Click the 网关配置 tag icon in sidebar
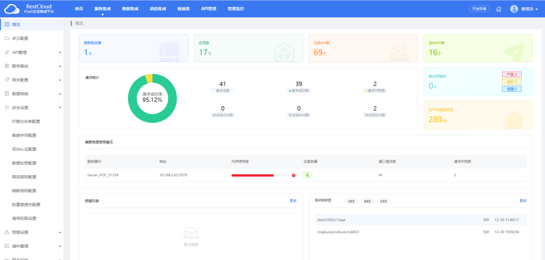Screen dimensions: 545x260 click(7, 80)
